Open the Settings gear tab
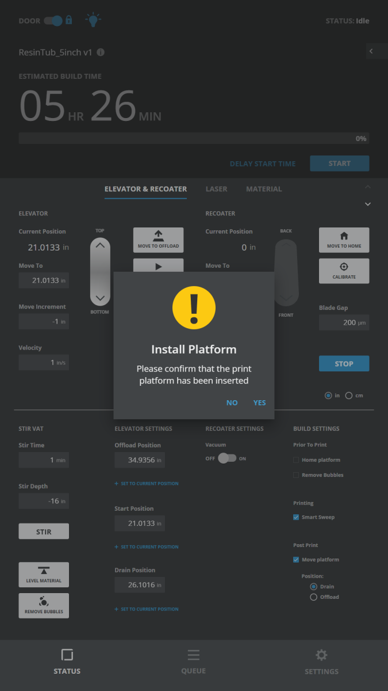Screen dimensions: 388x691 click(x=321, y=662)
